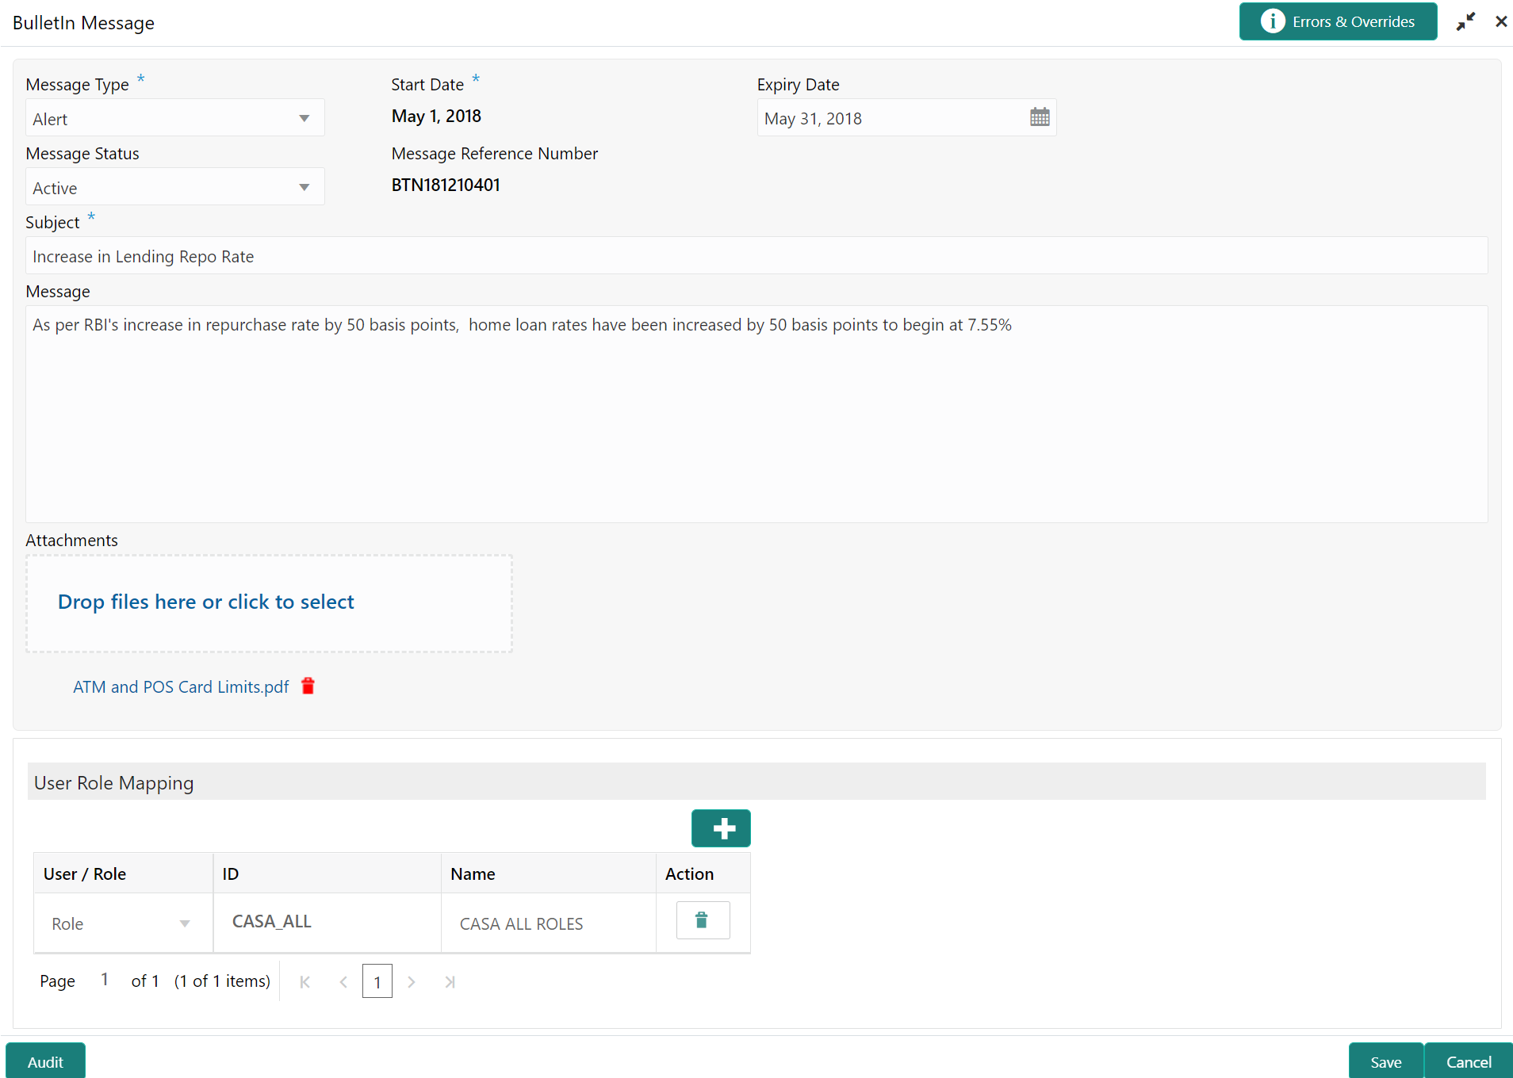Image resolution: width=1513 pixels, height=1078 pixels.
Task: Click the CASA_ALL ID cell
Action: coord(327,922)
